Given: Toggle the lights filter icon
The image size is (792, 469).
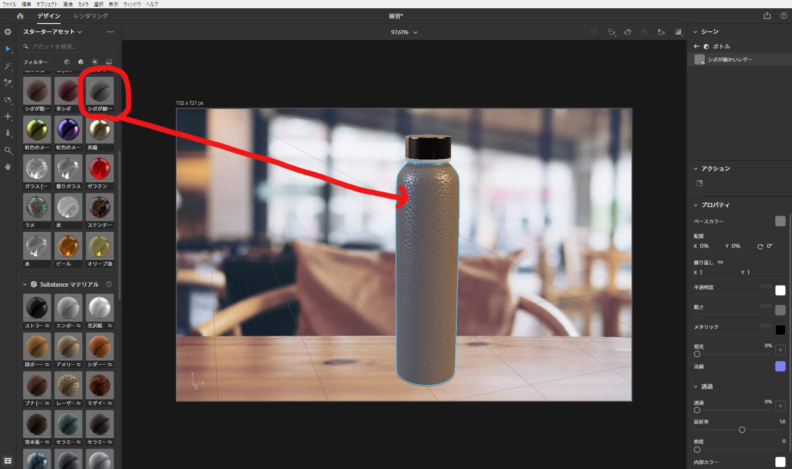Looking at the screenshot, I should tap(95, 62).
